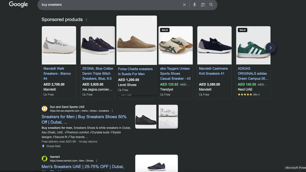Open Google Lens via the camera icon
The height and width of the screenshot is (172, 306).
tap(202, 5)
